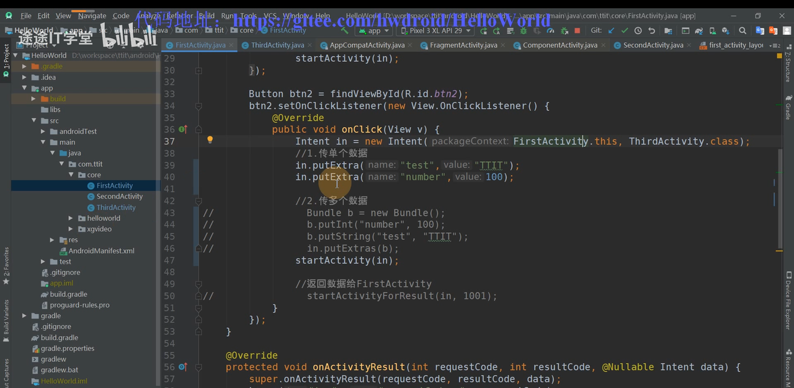The image size is (794, 388).
Task: Switch to the ComponentActivity.java tab
Action: 560,45
